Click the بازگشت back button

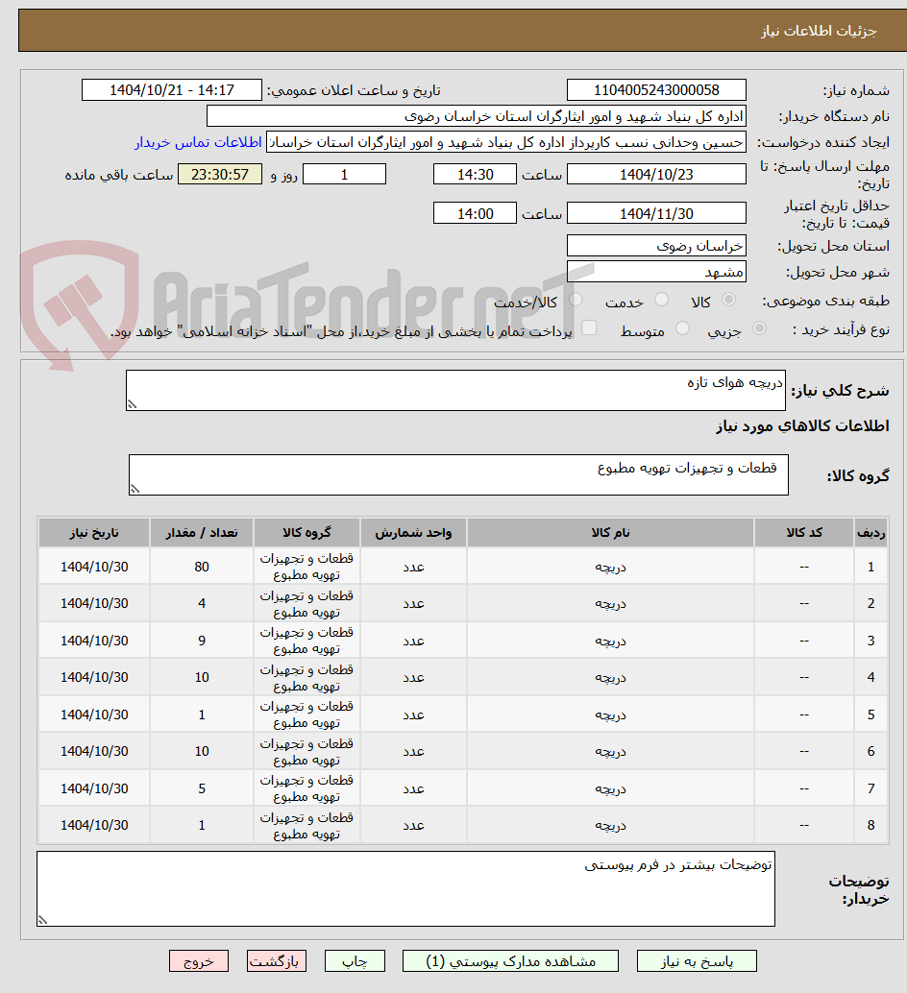[276, 961]
